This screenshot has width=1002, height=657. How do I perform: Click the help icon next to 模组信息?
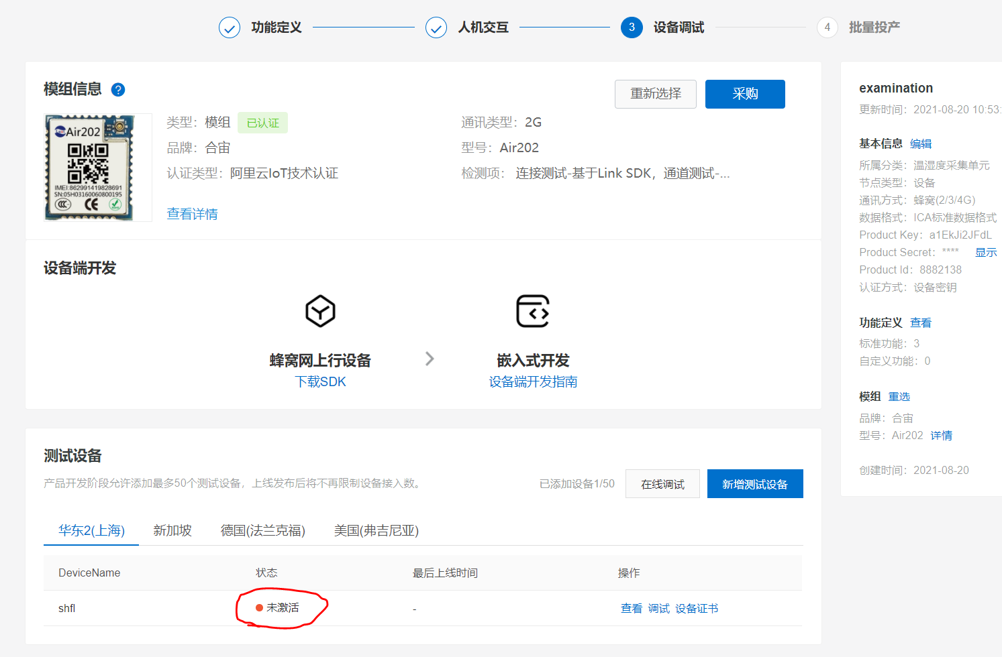click(x=117, y=89)
